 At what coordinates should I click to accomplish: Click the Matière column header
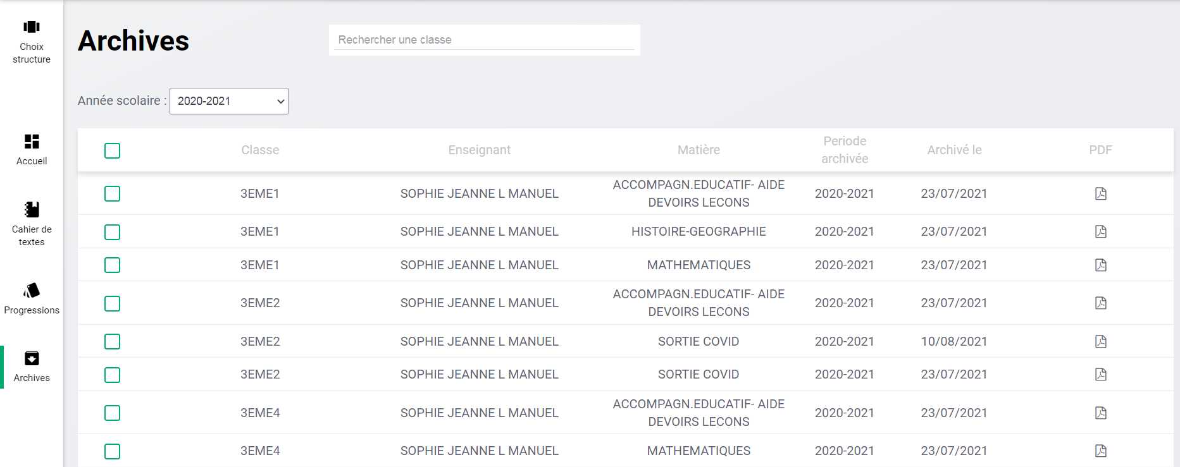pyautogui.click(x=699, y=150)
